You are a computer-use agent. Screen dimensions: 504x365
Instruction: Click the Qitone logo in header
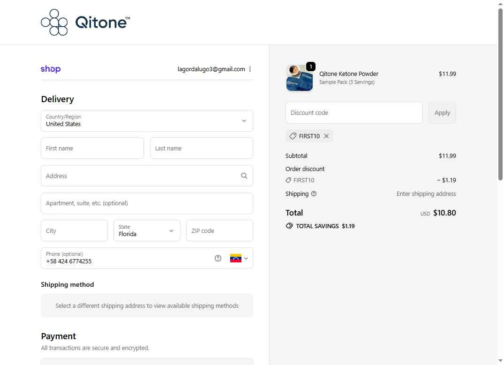coord(85,22)
